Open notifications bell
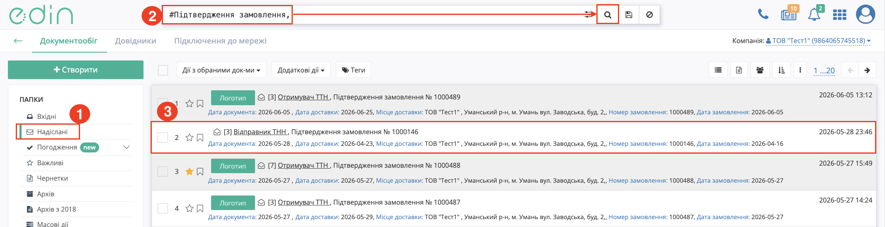The height and width of the screenshot is (227, 885). pos(814,14)
